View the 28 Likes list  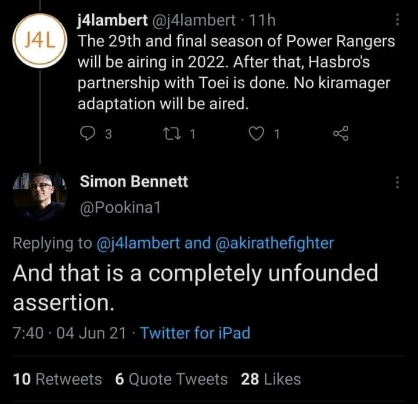pyautogui.click(x=271, y=379)
